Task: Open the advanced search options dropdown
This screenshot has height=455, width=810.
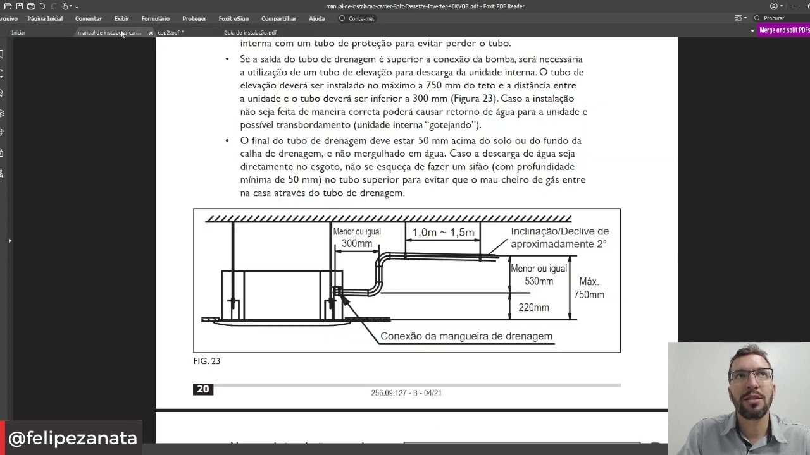Action: point(740,18)
